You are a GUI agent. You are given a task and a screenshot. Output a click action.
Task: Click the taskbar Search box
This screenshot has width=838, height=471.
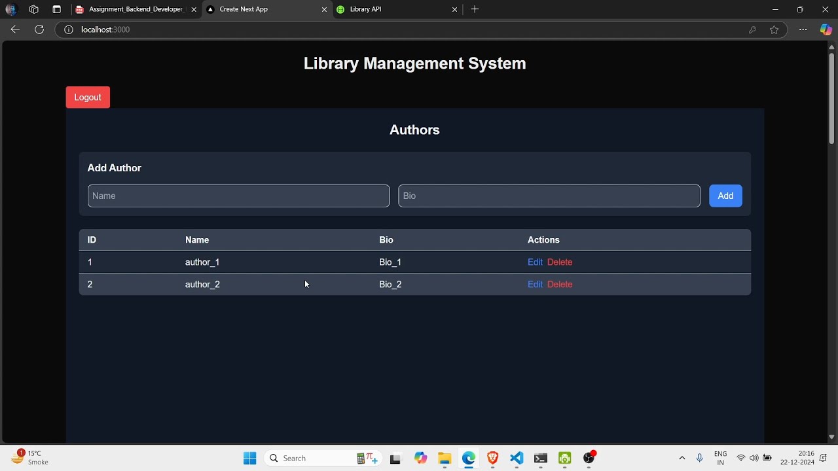click(324, 458)
